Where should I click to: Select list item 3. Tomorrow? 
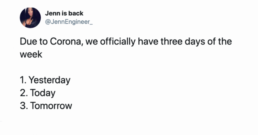[46, 106]
